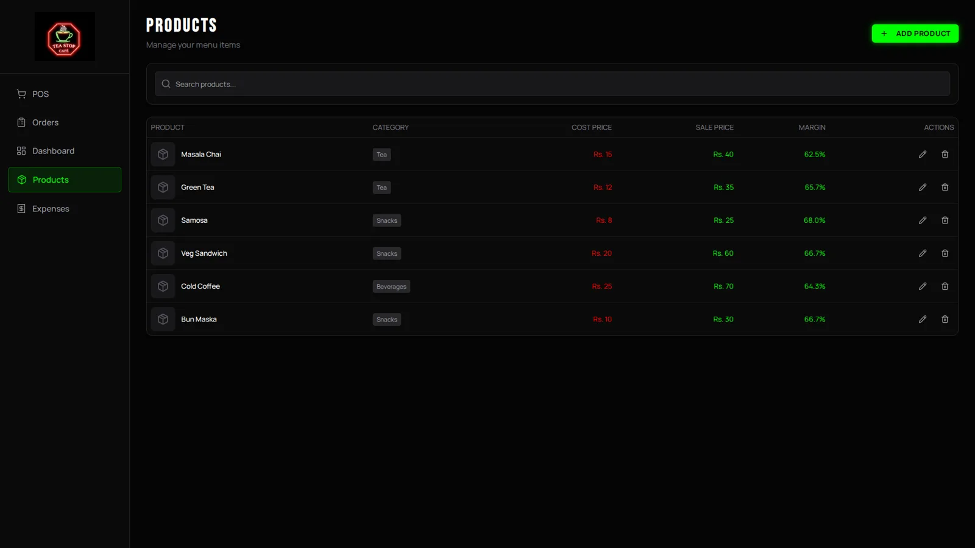Edit the Green Tea row
Screen dimensions: 975x548
pyautogui.click(x=923, y=188)
